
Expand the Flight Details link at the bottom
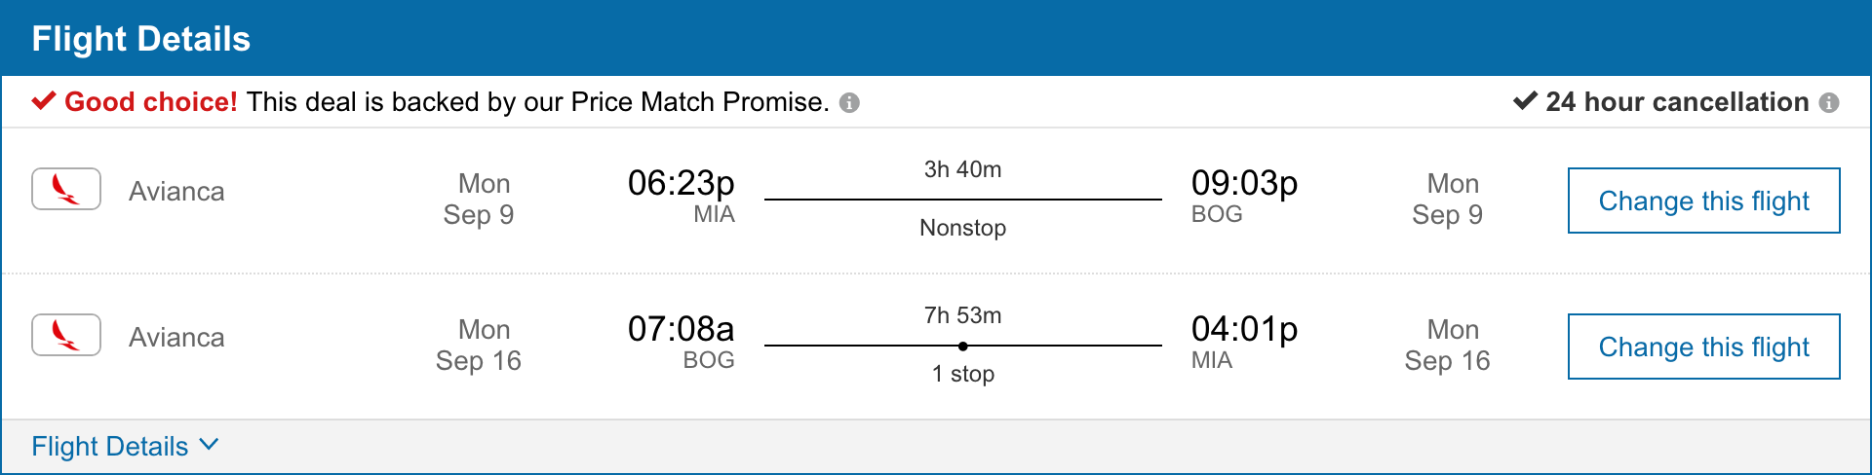110,447
